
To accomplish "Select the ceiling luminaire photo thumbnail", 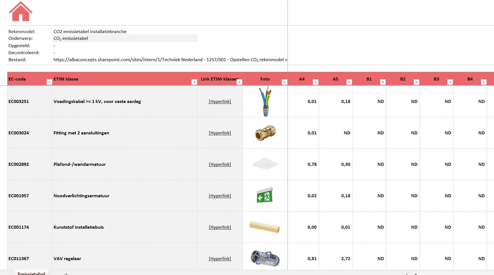I will click(x=265, y=164).
